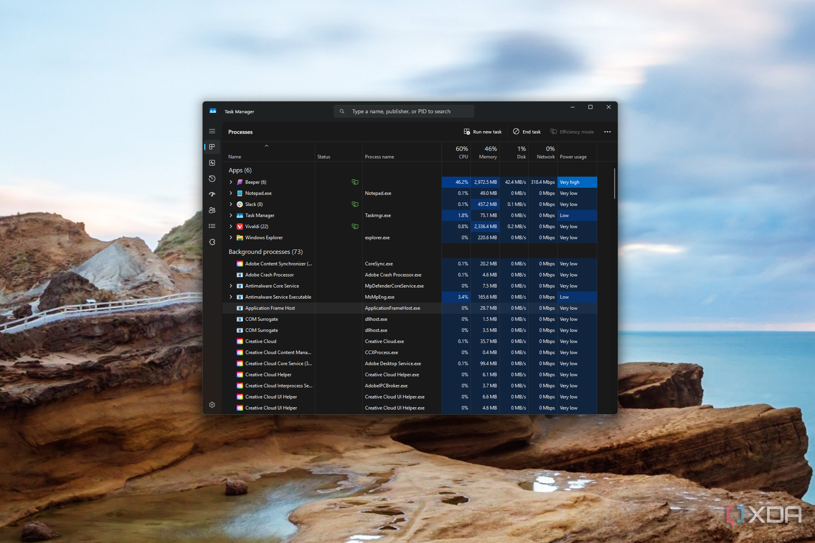Open App history icon in sidebar
Image resolution: width=815 pixels, height=543 pixels.
coord(212,179)
